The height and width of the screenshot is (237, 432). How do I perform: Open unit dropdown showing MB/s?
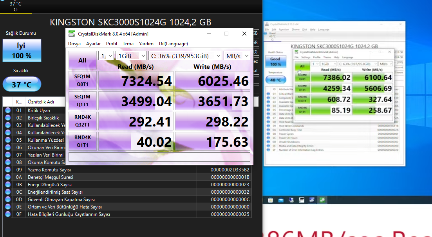237,56
